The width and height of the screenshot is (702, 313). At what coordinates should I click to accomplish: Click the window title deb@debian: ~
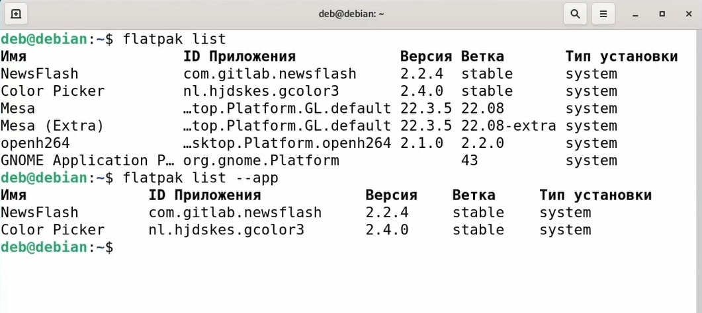351,15
